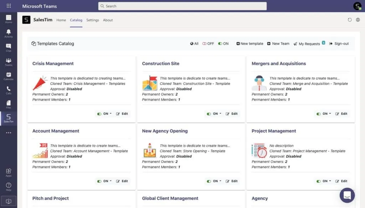Filter catalog by OFF templates

pyautogui.click(x=208, y=43)
